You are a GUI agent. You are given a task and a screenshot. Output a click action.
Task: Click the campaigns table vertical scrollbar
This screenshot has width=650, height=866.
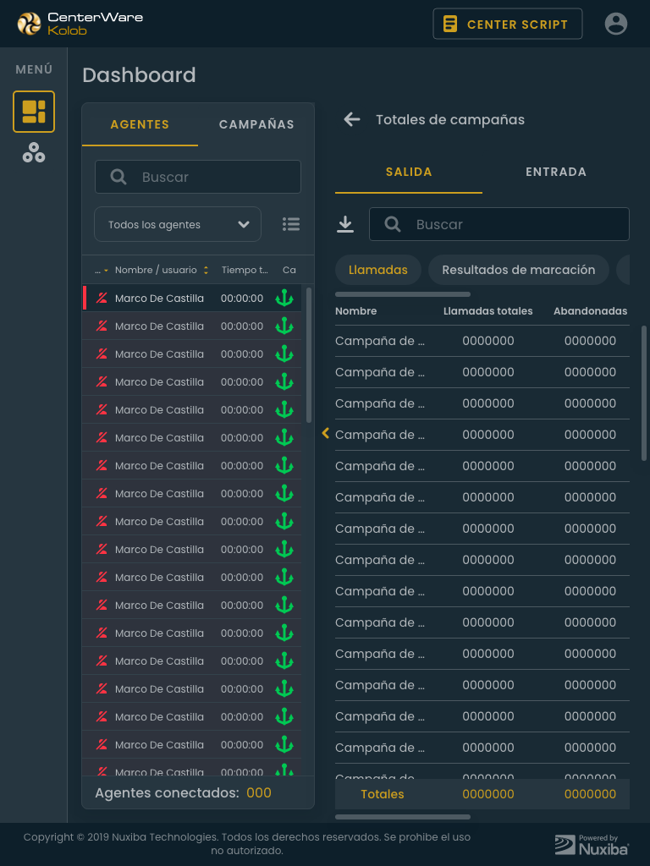pyautogui.click(x=643, y=393)
